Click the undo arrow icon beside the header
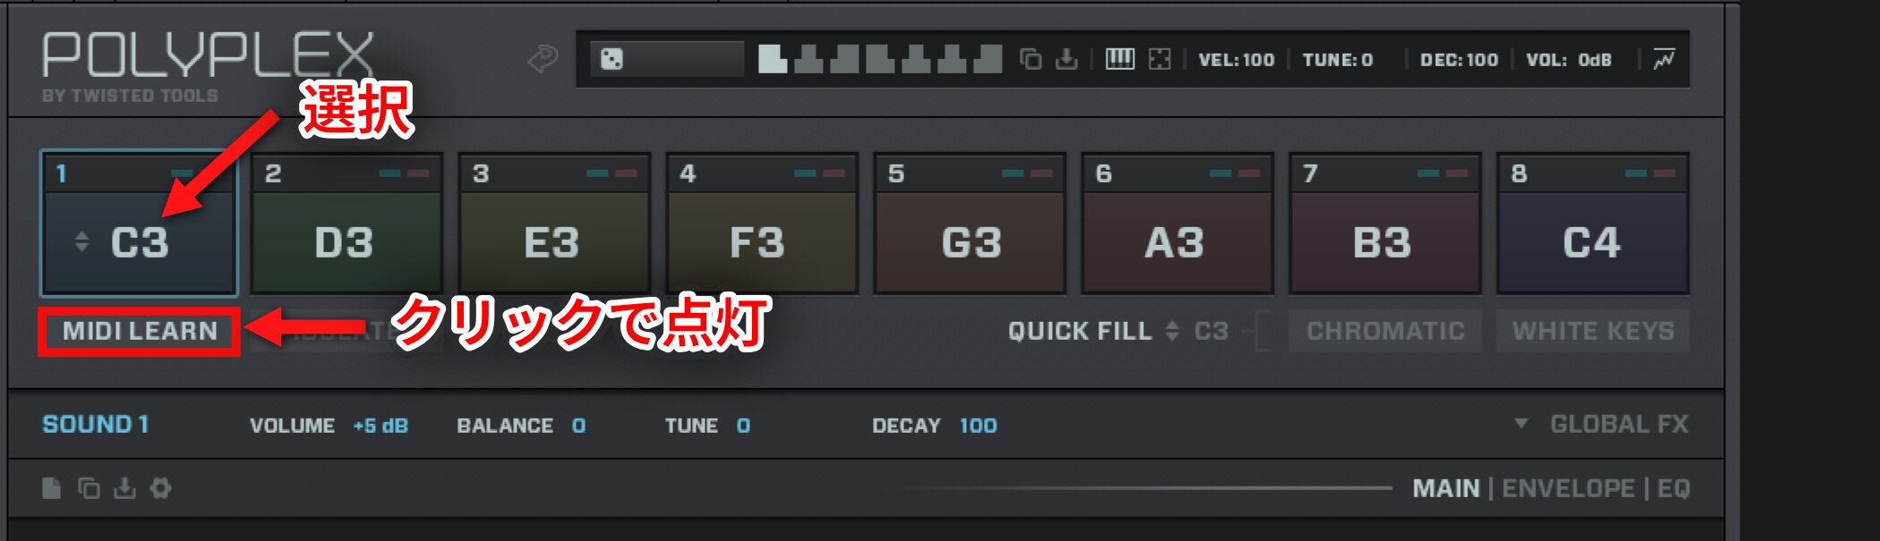This screenshot has width=1880, height=541. point(543,60)
